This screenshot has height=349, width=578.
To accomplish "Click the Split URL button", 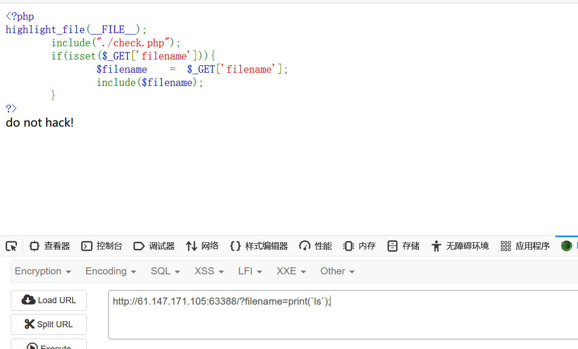I will pos(49,324).
